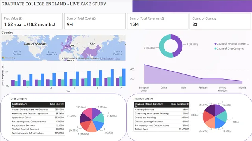The height and width of the screenshot is (141, 252).
Task: Click the sort arrow under Revenue Stream Category header
Action: (x=136, y=106)
